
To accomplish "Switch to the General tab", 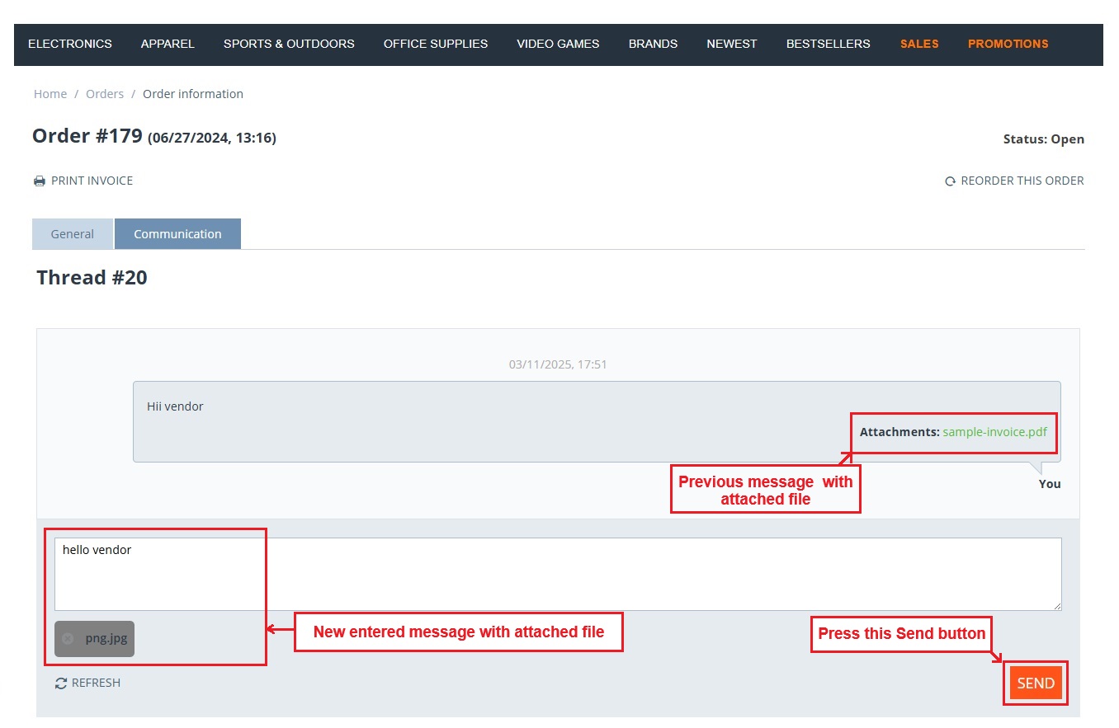I will (x=73, y=234).
